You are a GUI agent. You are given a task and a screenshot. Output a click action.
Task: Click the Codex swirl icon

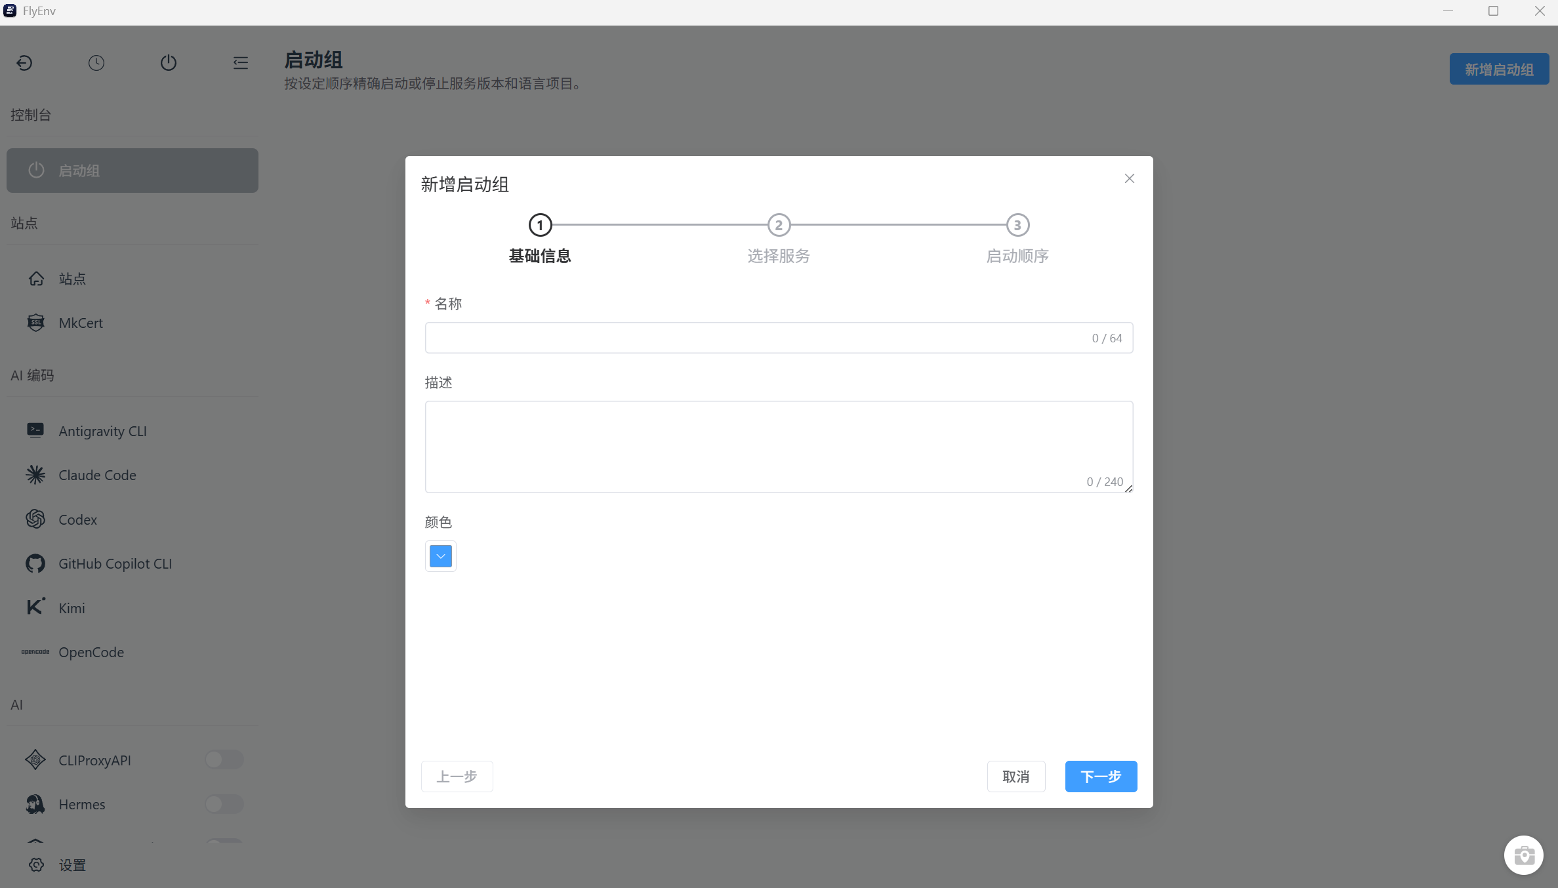click(x=35, y=519)
